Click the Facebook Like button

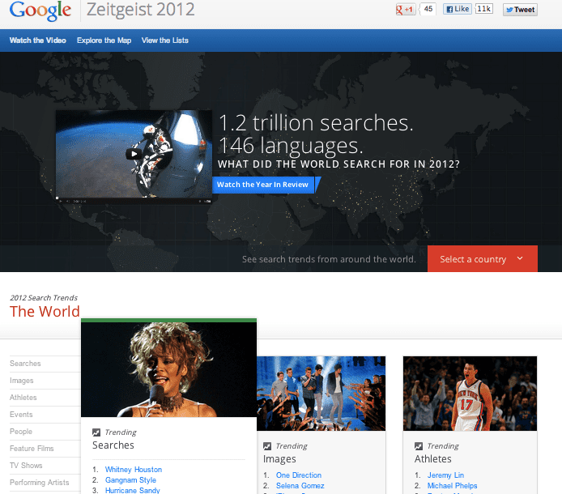(458, 9)
